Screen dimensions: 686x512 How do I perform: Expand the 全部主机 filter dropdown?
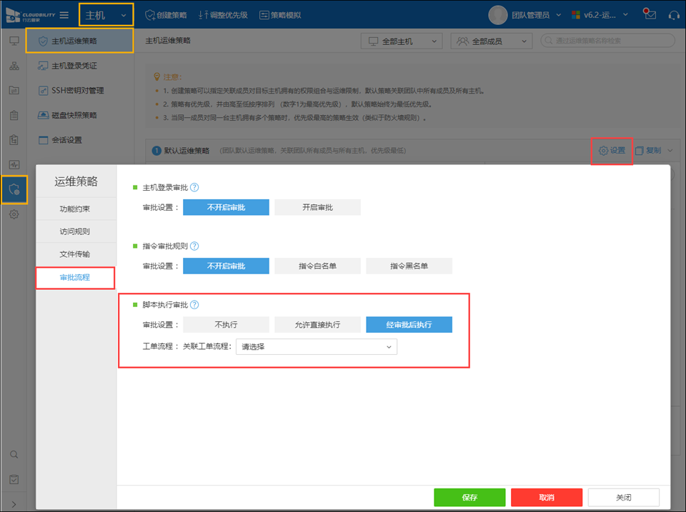click(x=401, y=41)
